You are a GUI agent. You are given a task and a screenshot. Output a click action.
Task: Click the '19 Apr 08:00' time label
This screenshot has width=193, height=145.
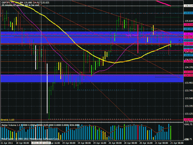coord(84,143)
